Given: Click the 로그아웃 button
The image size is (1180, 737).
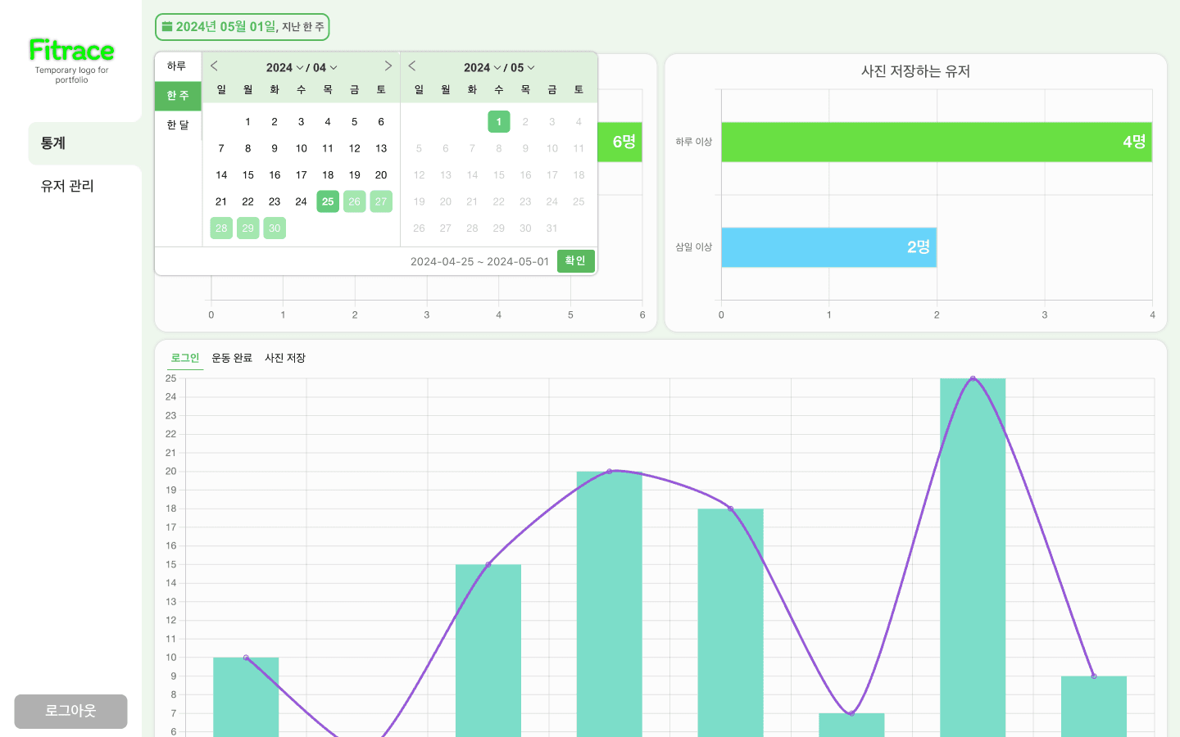Looking at the screenshot, I should (70, 711).
